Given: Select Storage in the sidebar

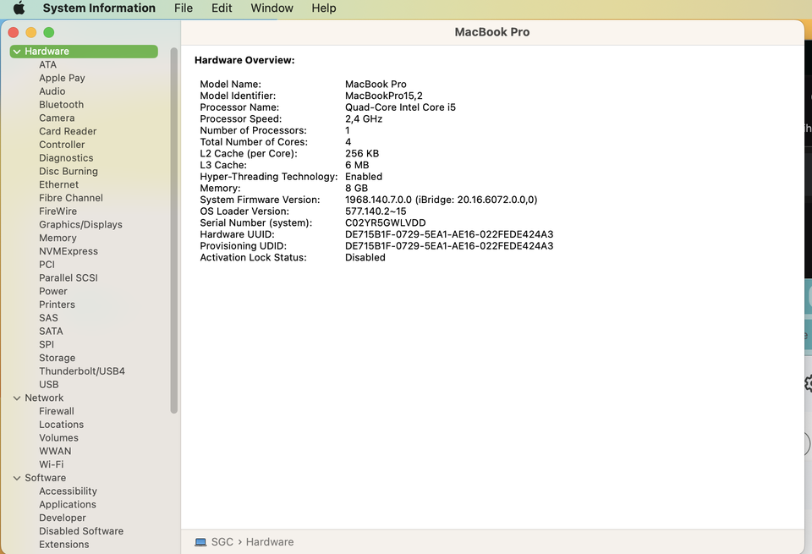Looking at the screenshot, I should [57, 358].
